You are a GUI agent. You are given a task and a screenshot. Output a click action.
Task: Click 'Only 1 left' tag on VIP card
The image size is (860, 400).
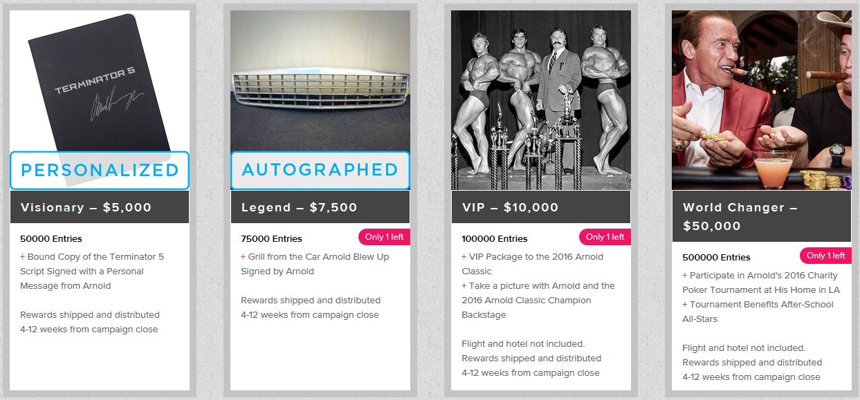[x=605, y=237]
